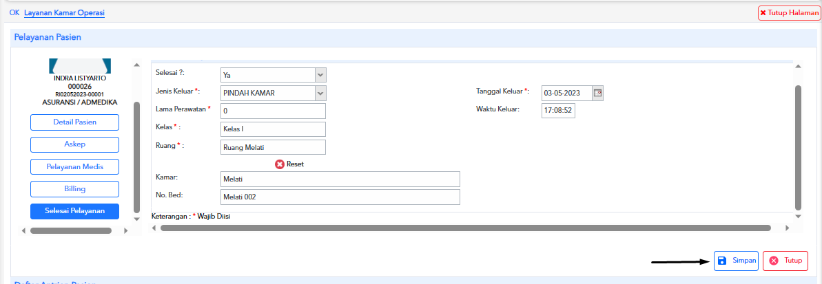Click the red Tutup cancel button

pyautogui.click(x=785, y=261)
